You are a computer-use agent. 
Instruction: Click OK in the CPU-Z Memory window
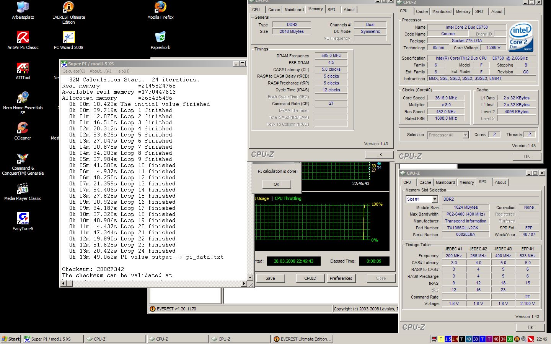pos(379,155)
